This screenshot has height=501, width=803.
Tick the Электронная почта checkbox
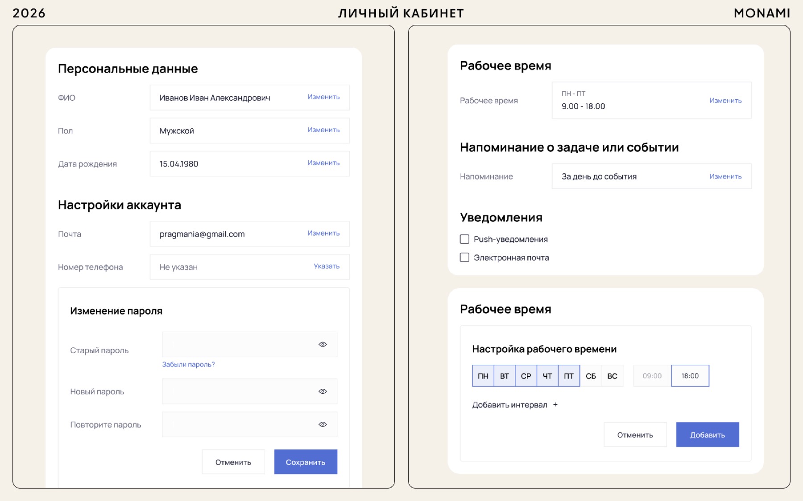click(x=464, y=257)
